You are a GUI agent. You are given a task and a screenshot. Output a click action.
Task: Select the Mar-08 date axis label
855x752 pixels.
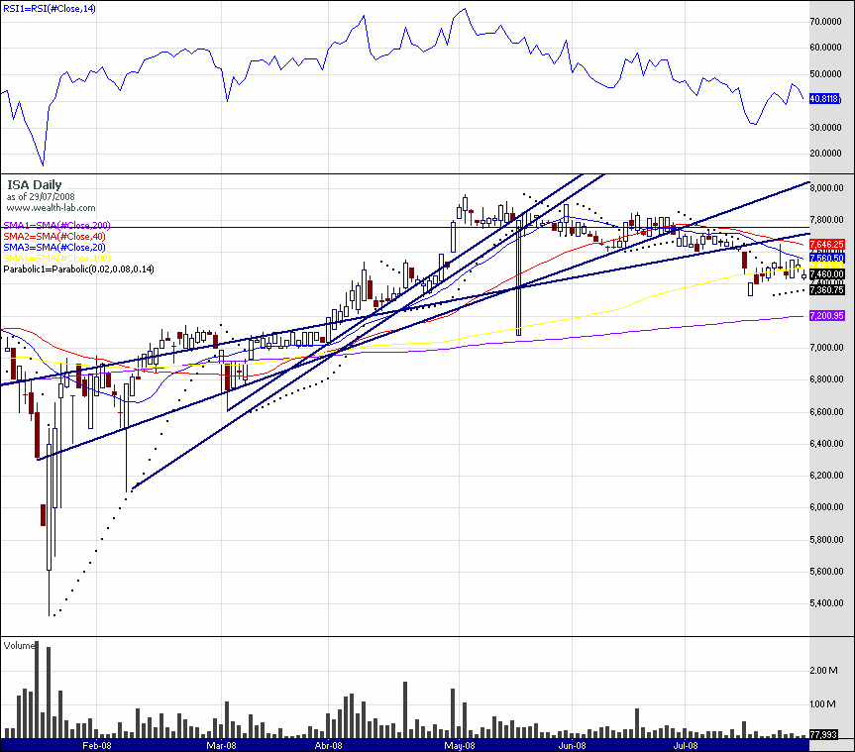(x=221, y=745)
